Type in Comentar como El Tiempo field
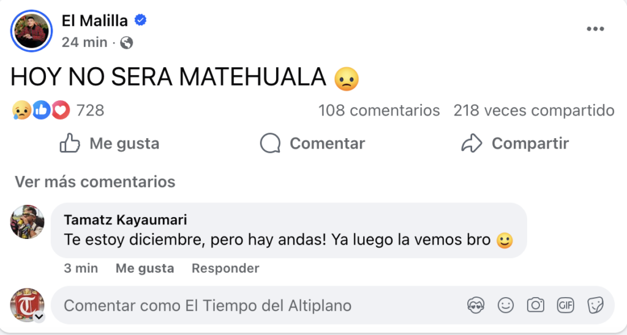Image resolution: width=627 pixels, height=335 pixels. click(x=245, y=305)
